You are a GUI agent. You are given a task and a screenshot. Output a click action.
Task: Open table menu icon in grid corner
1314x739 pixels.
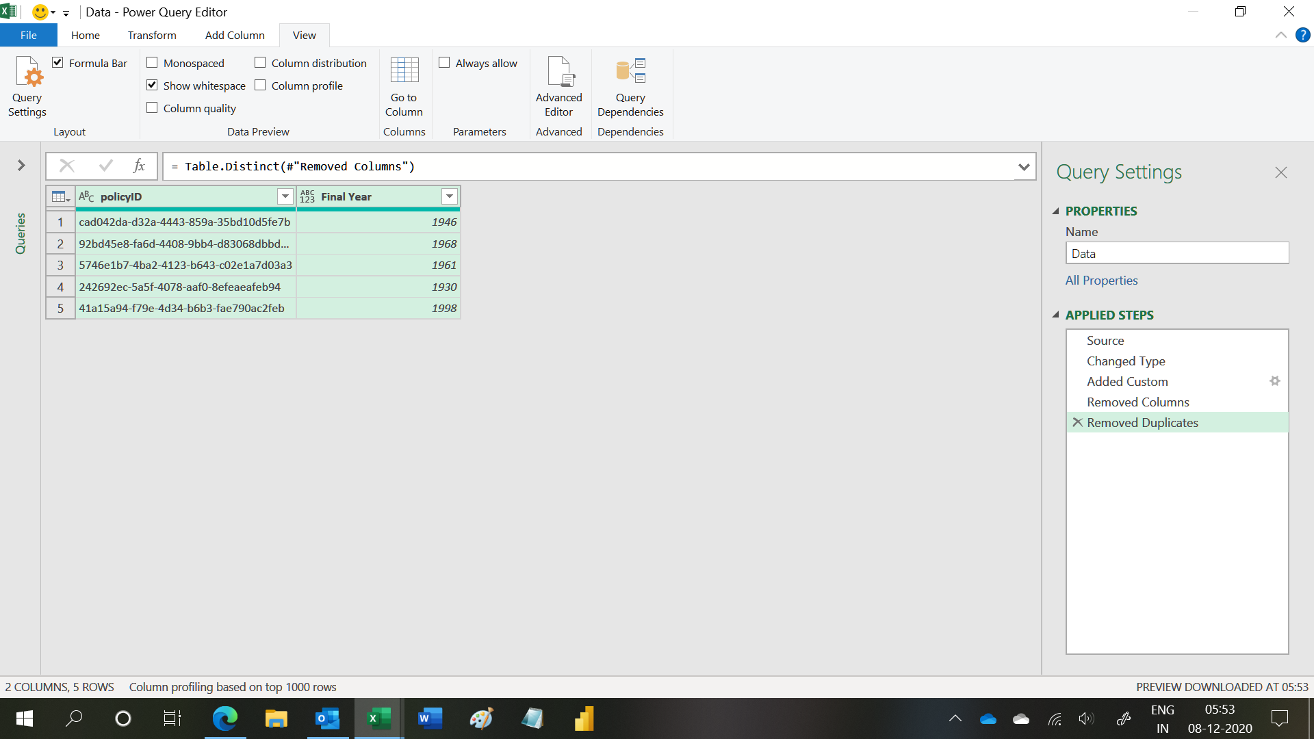(x=60, y=197)
